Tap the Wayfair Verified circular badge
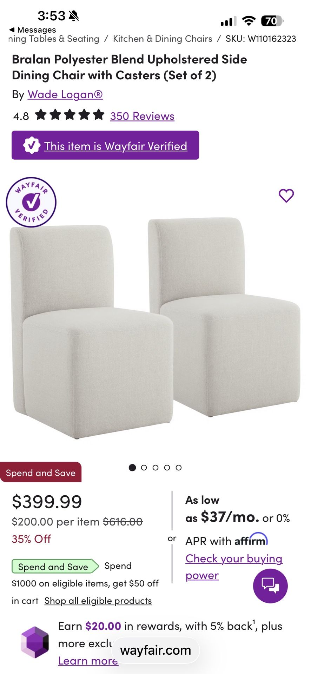The image size is (311, 674). pyautogui.click(x=31, y=202)
